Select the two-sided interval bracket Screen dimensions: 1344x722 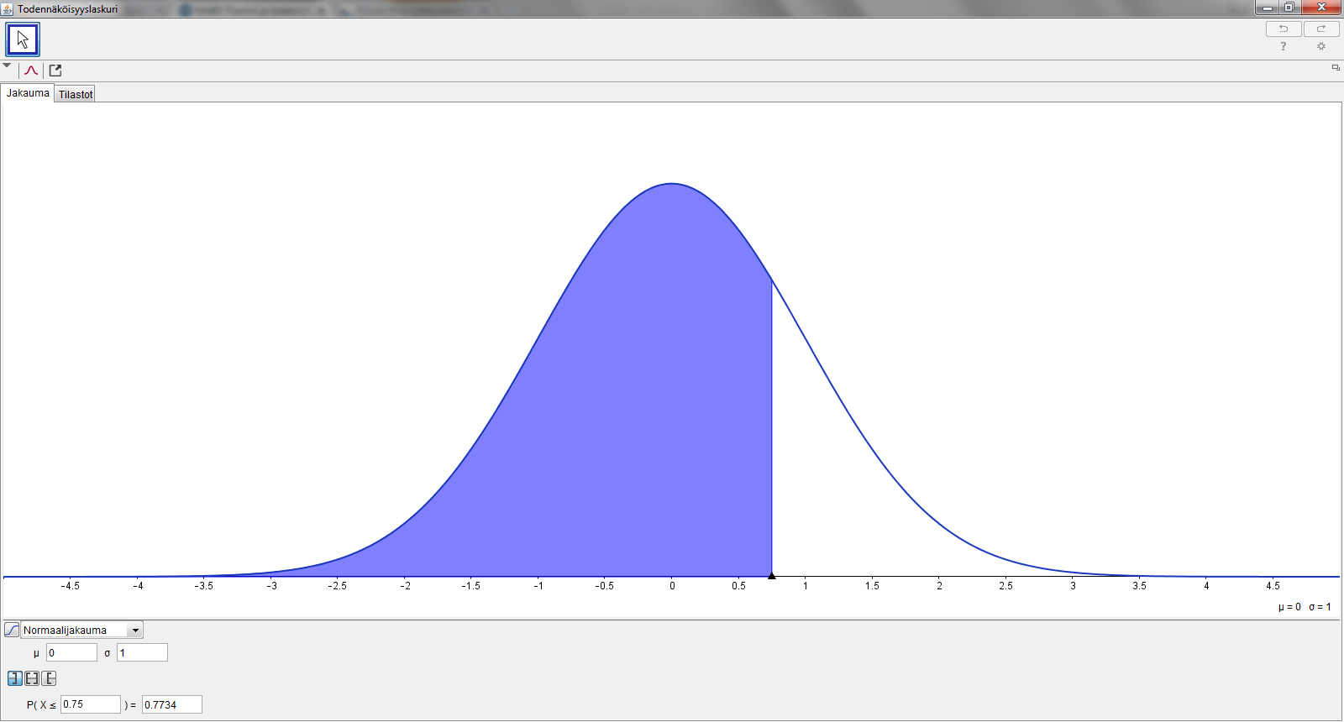(x=32, y=678)
